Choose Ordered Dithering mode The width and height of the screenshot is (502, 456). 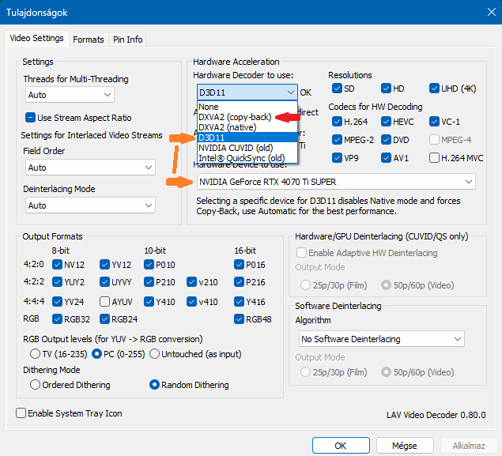point(36,385)
